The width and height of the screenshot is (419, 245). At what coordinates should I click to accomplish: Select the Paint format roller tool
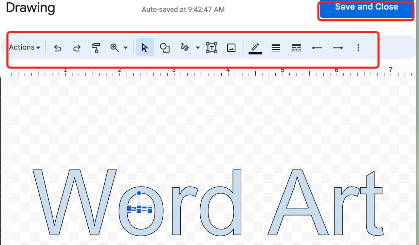96,48
